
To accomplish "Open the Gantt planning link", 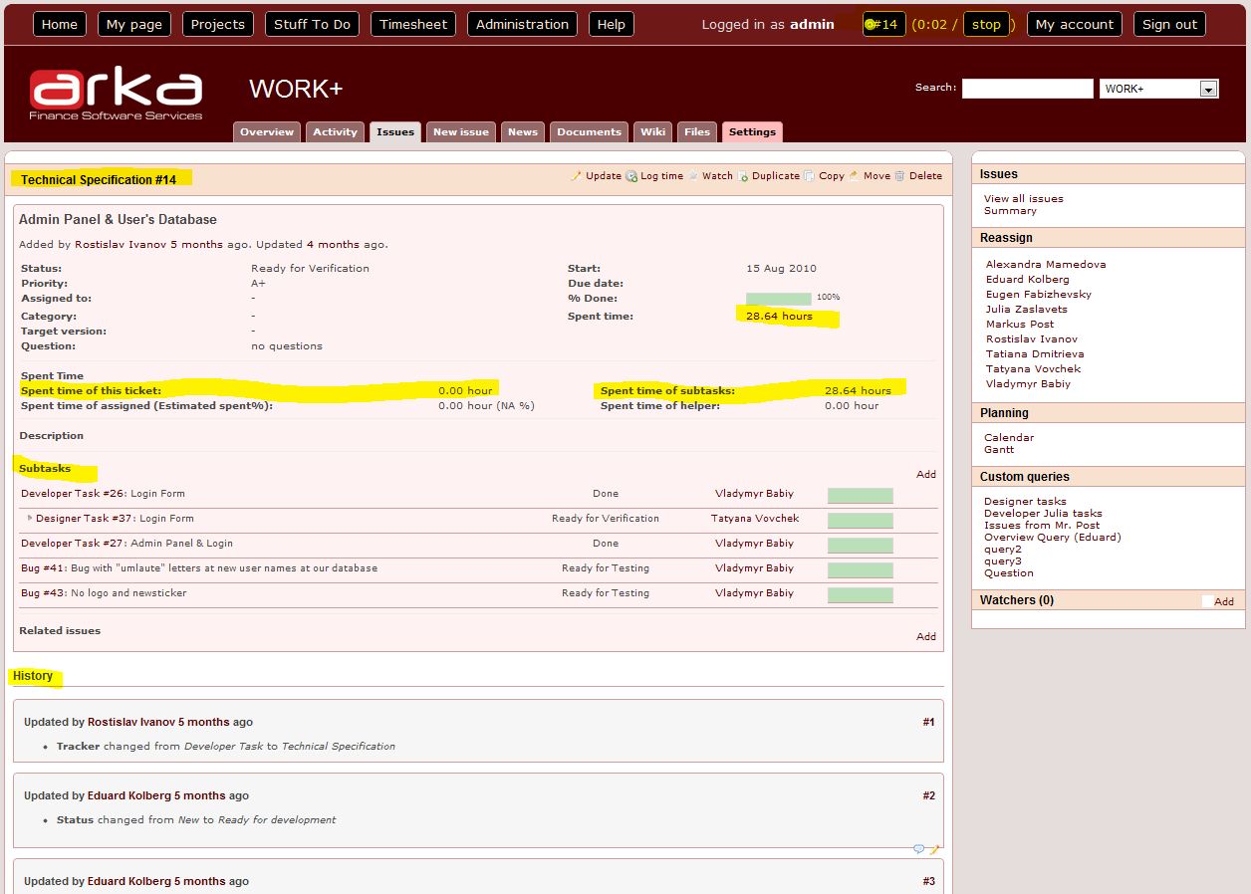I will tap(999, 450).
